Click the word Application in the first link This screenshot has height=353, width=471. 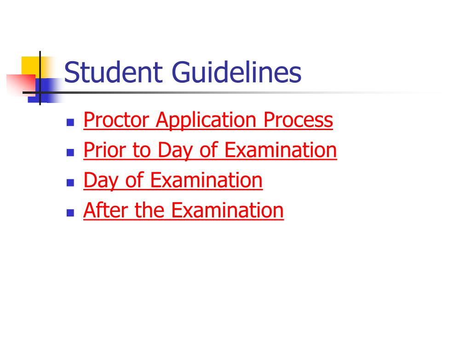click(206, 120)
